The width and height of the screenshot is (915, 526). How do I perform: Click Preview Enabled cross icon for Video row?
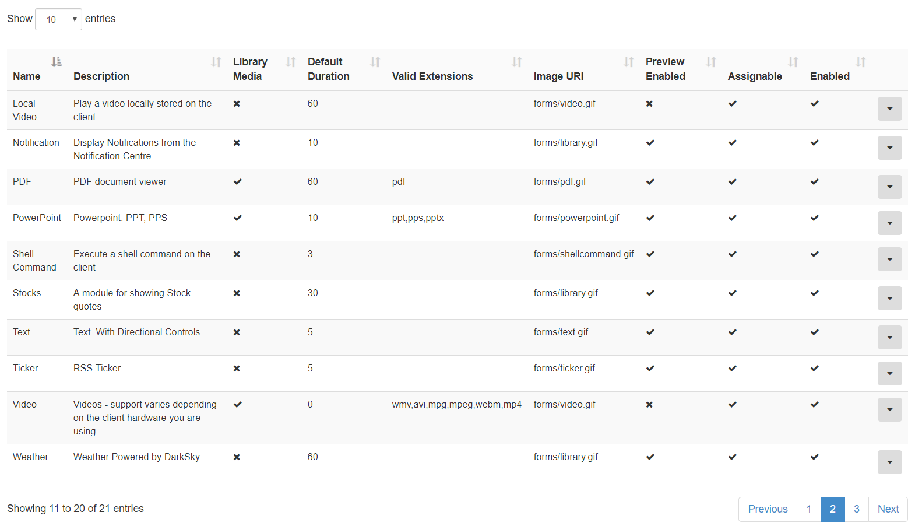[649, 405]
